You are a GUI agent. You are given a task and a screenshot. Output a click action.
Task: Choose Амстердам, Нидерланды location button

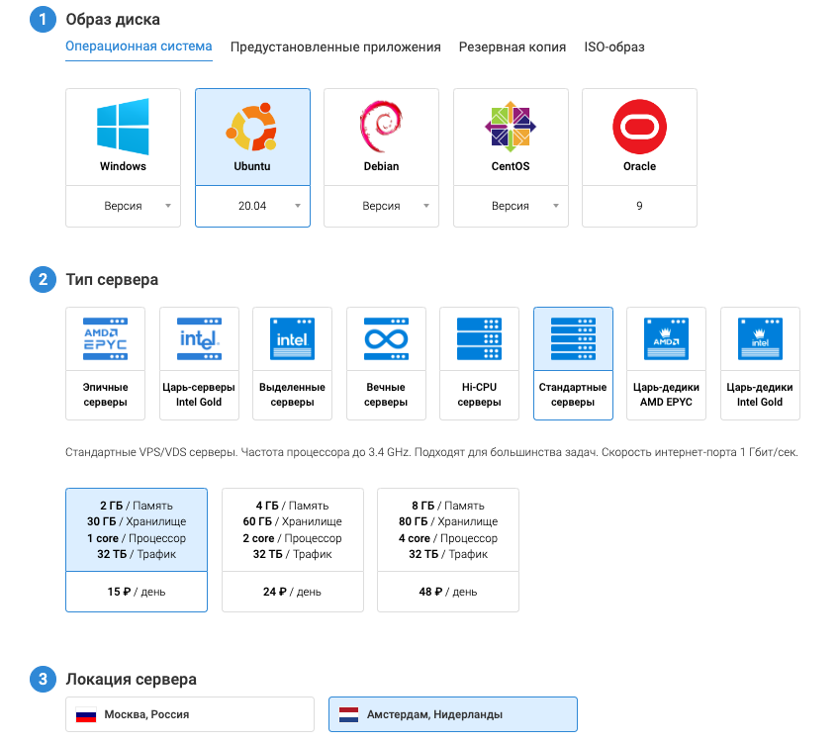tap(452, 714)
